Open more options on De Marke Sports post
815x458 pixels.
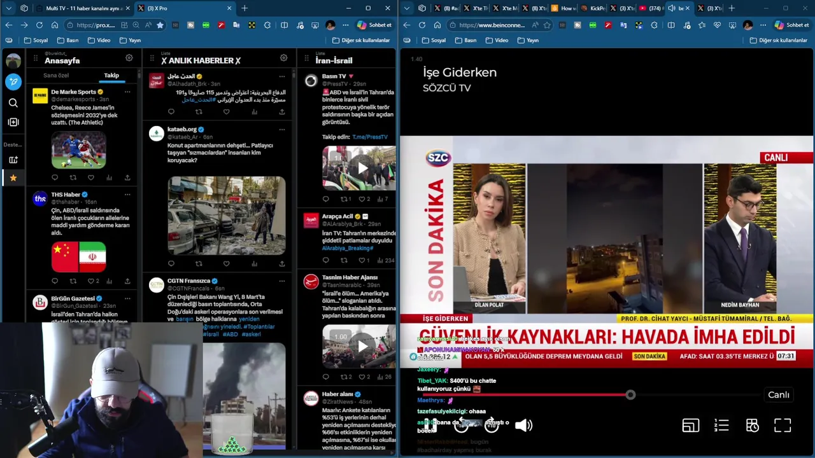click(x=127, y=92)
